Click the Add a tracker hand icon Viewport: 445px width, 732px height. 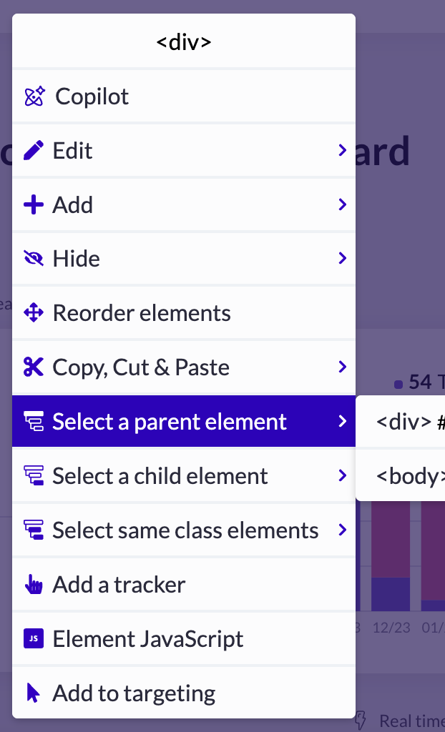coord(34,585)
